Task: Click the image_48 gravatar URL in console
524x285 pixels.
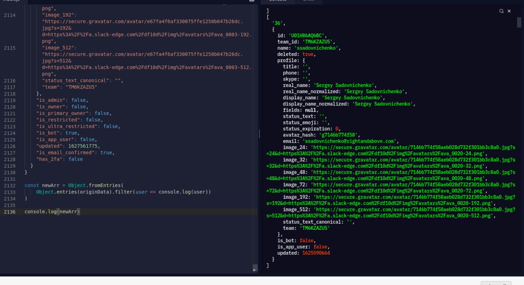Action: (x=391, y=175)
